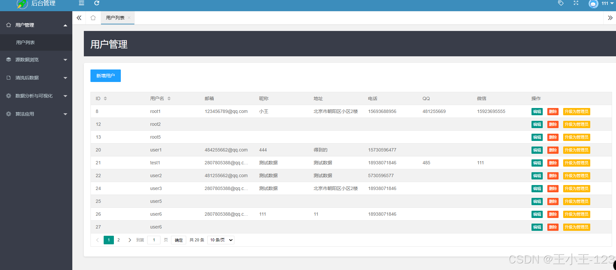
Task: Edit user root2
Action: tap(537, 124)
